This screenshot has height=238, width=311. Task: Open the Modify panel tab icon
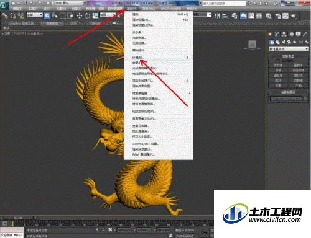tap(277, 34)
